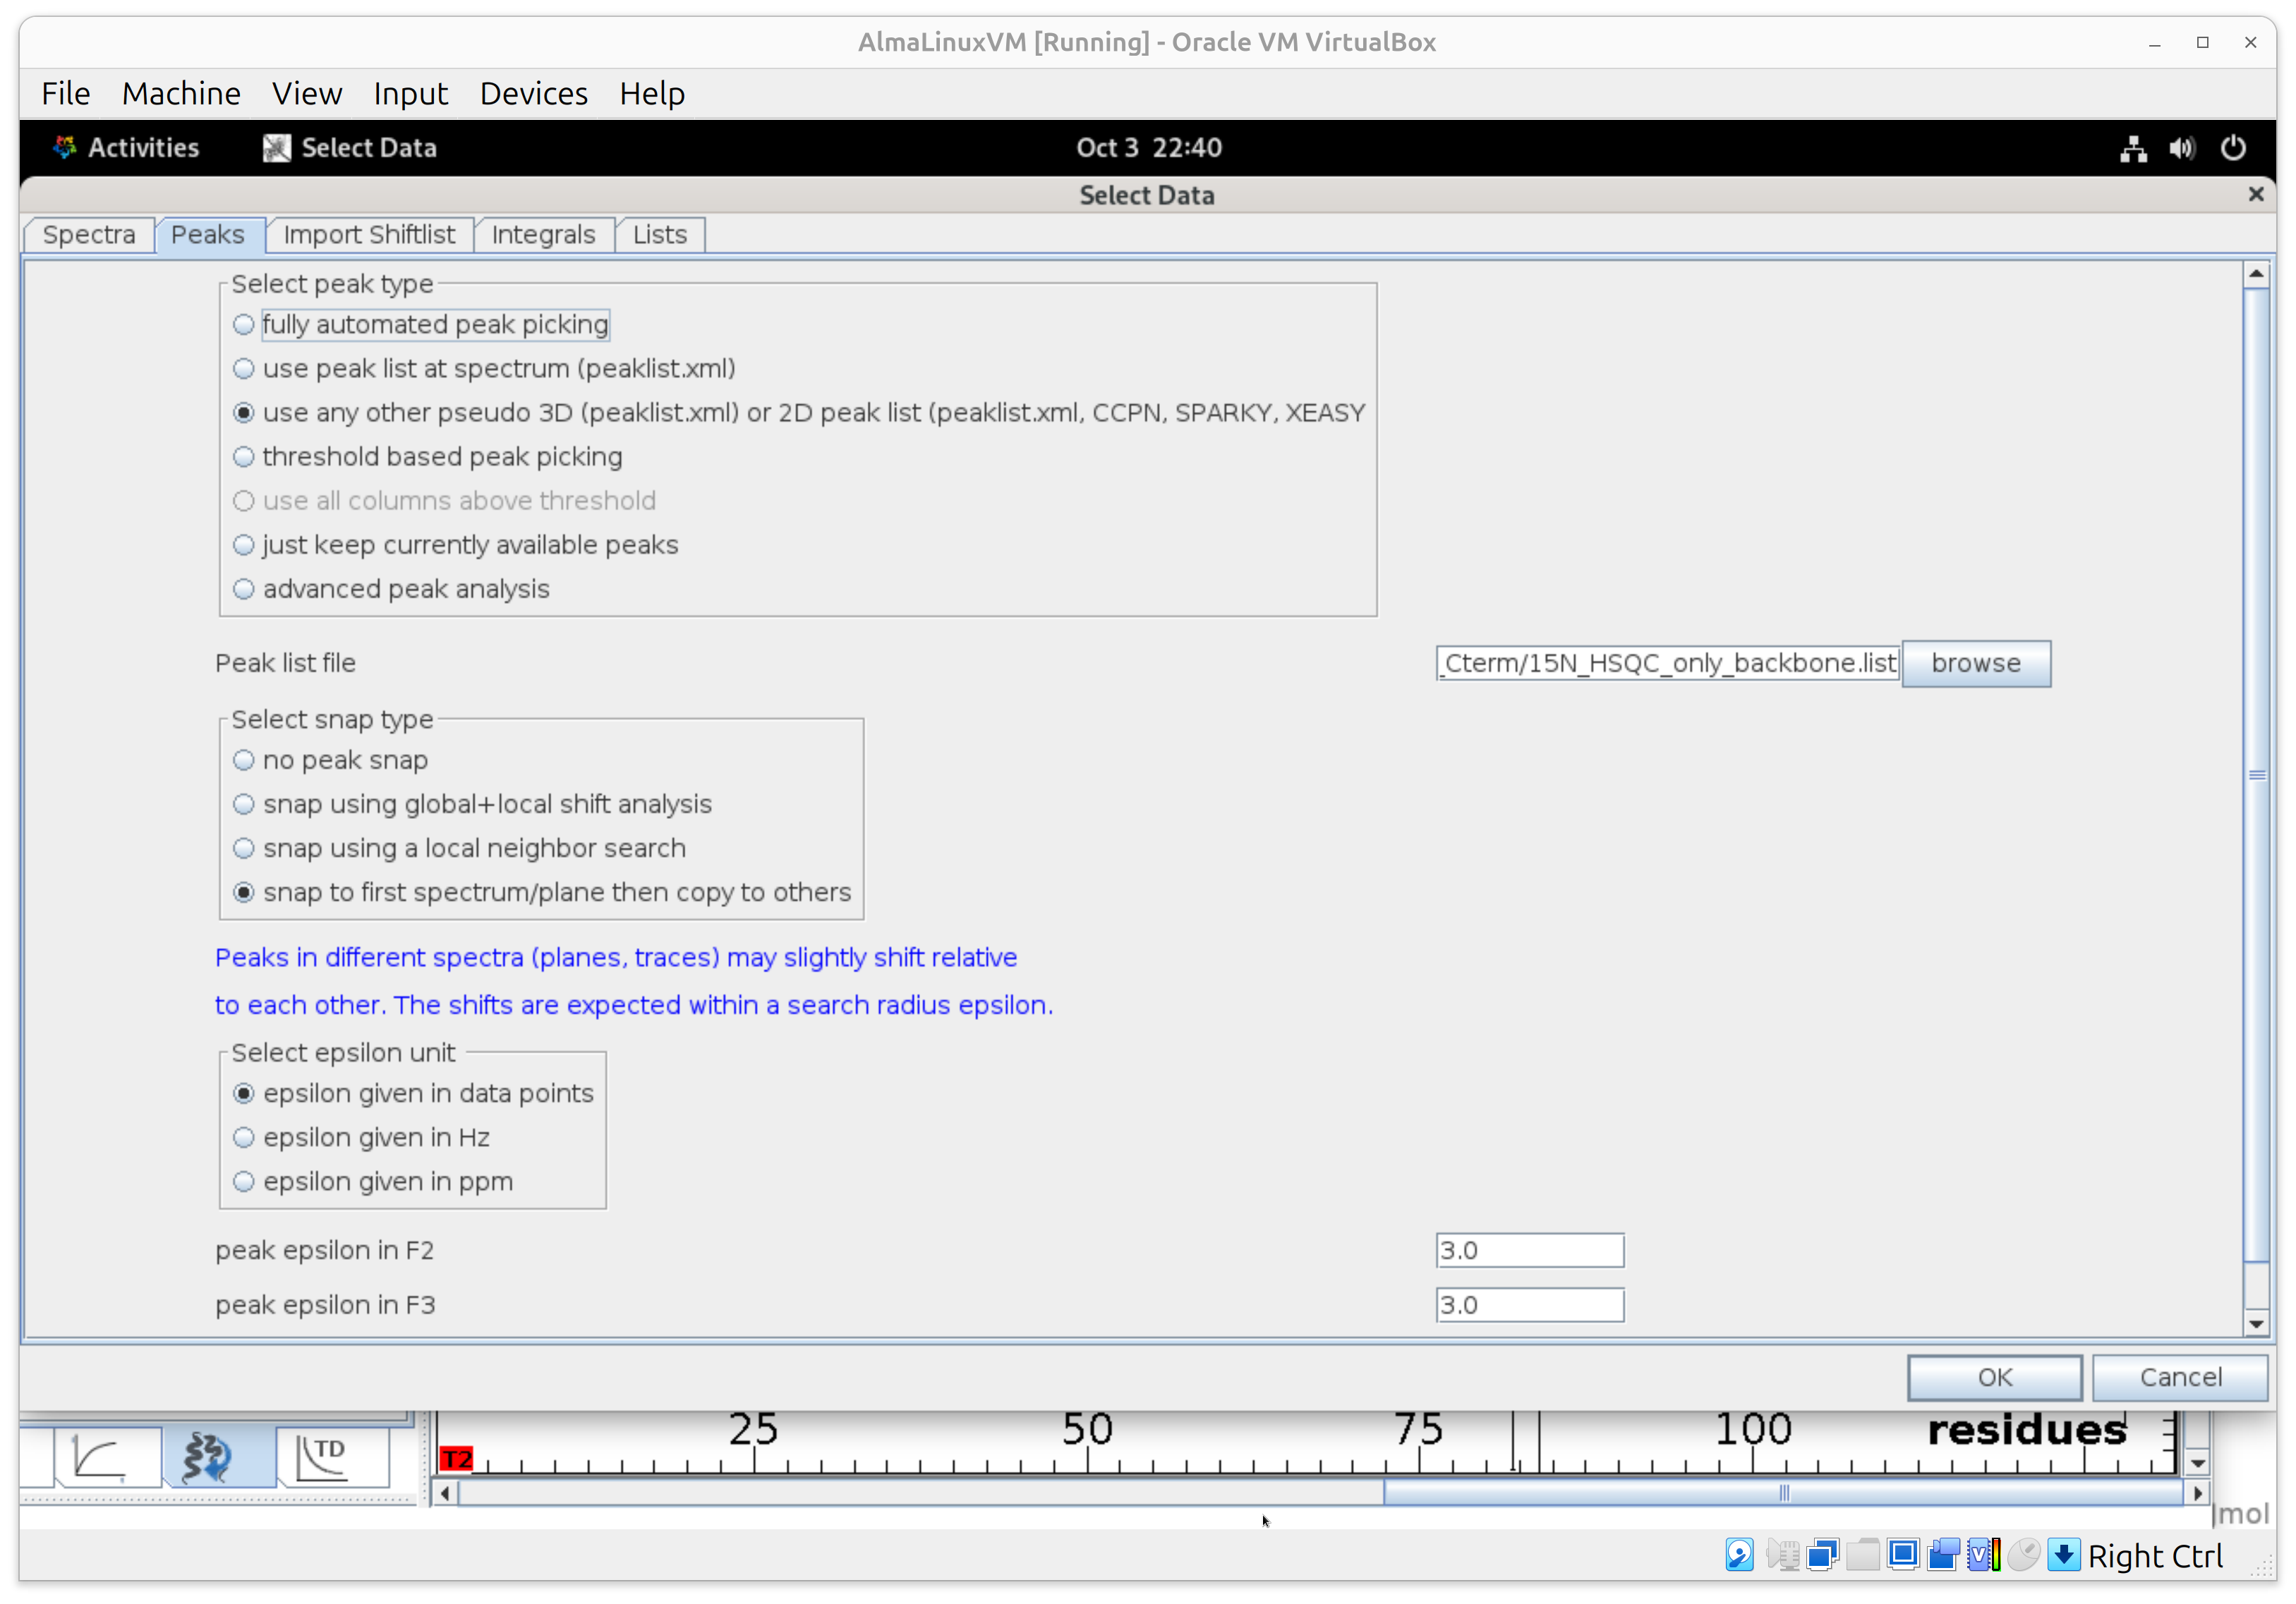Viewport: 2296px width, 1604px height.
Task: Switch to the Integrals tab
Action: click(x=543, y=235)
